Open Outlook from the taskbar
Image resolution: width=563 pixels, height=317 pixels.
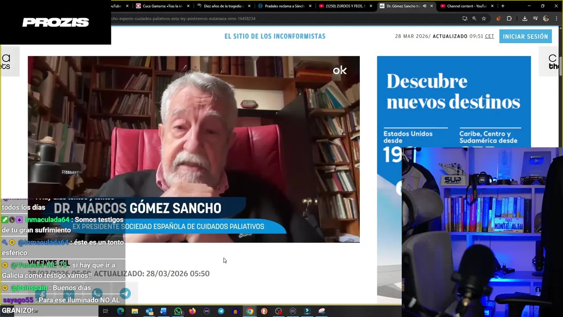149,311
